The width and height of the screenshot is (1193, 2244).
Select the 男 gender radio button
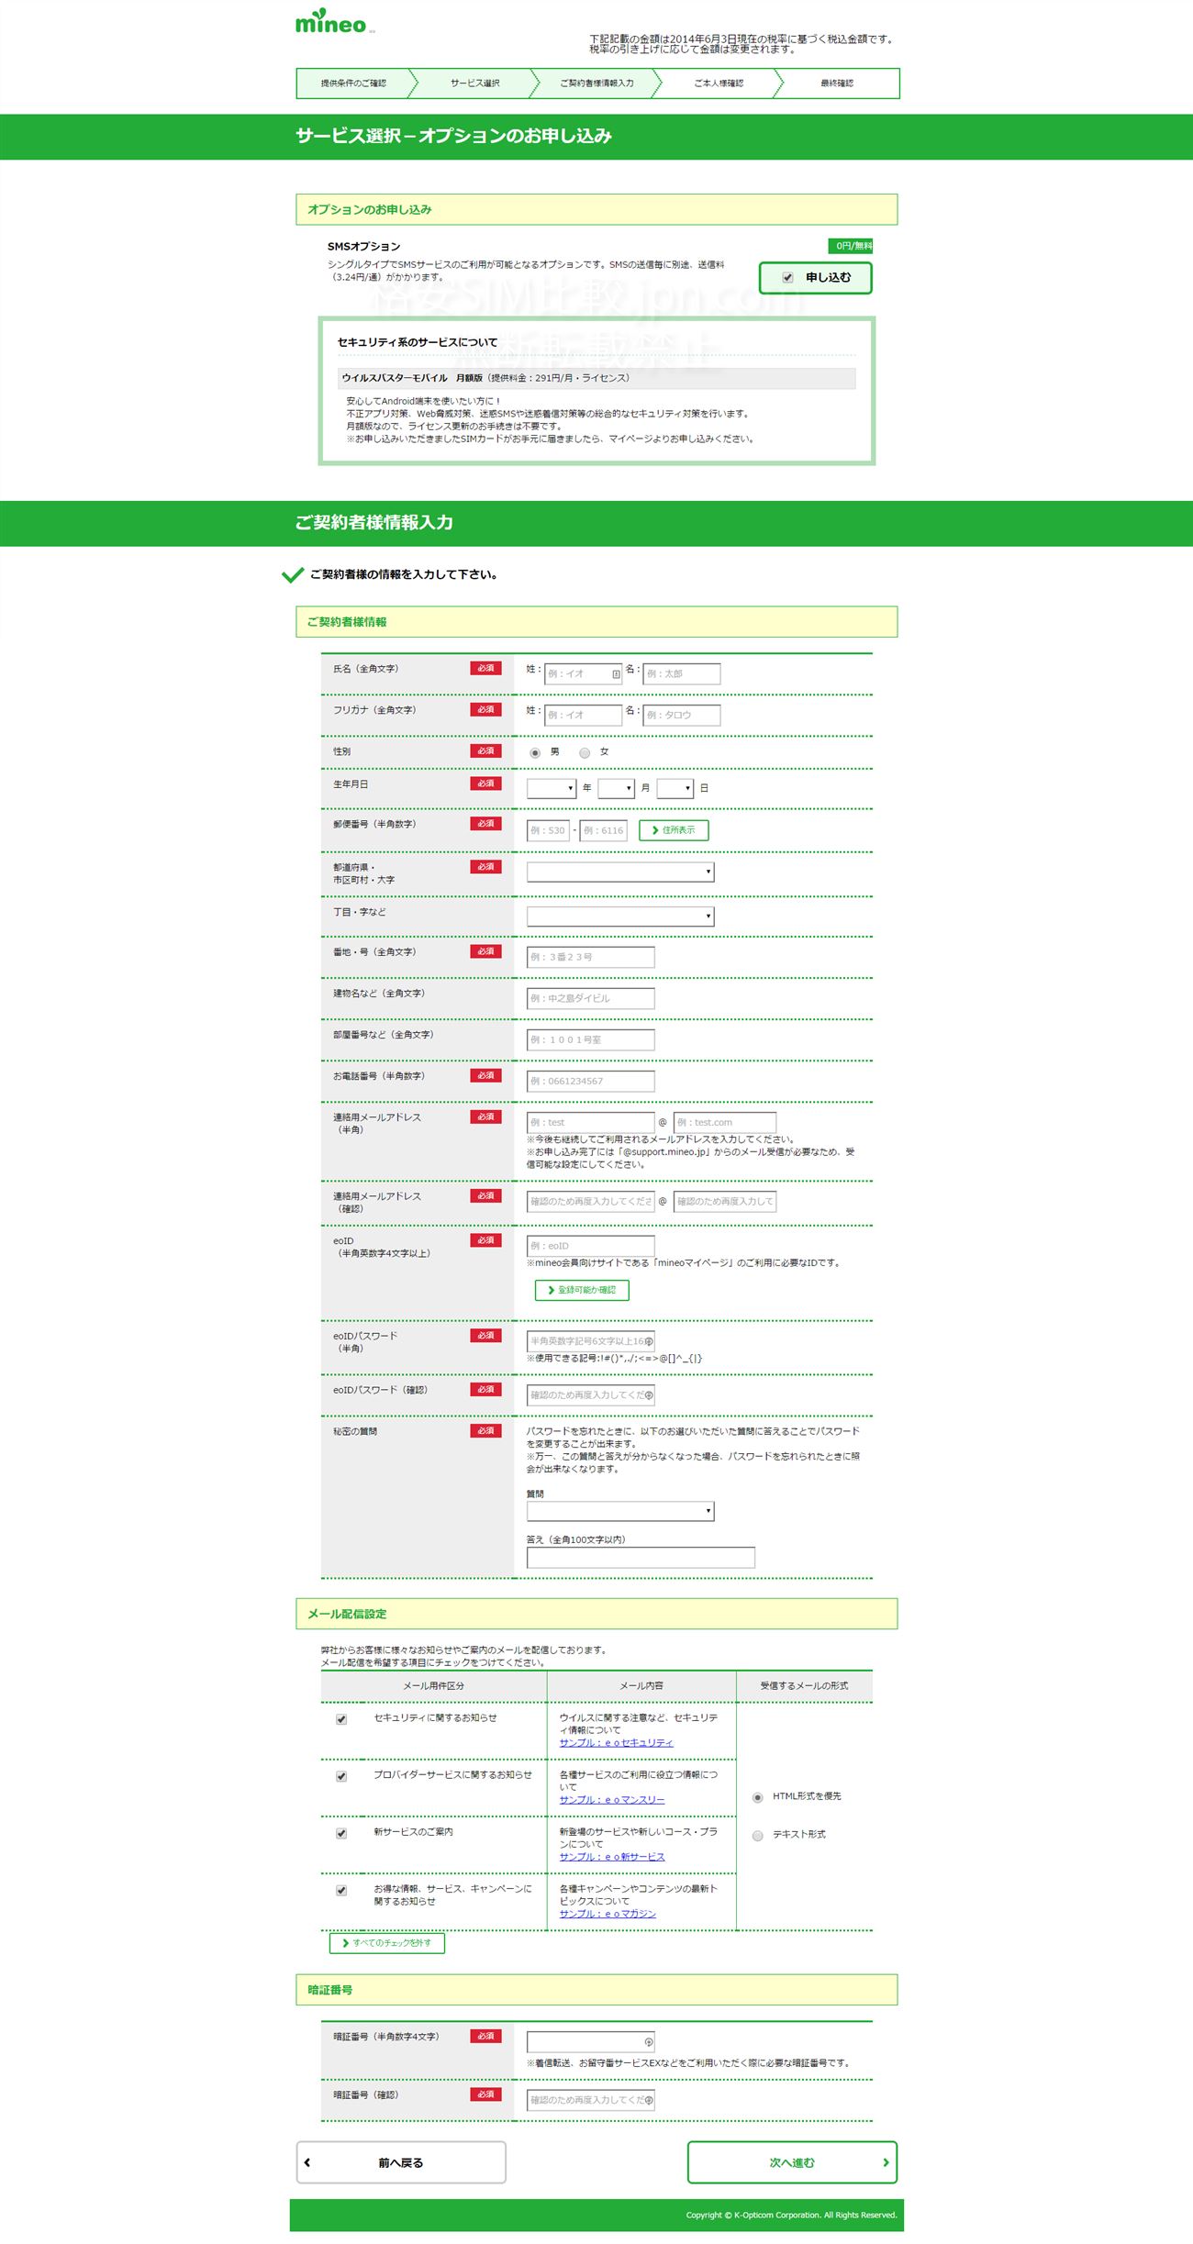tap(535, 753)
